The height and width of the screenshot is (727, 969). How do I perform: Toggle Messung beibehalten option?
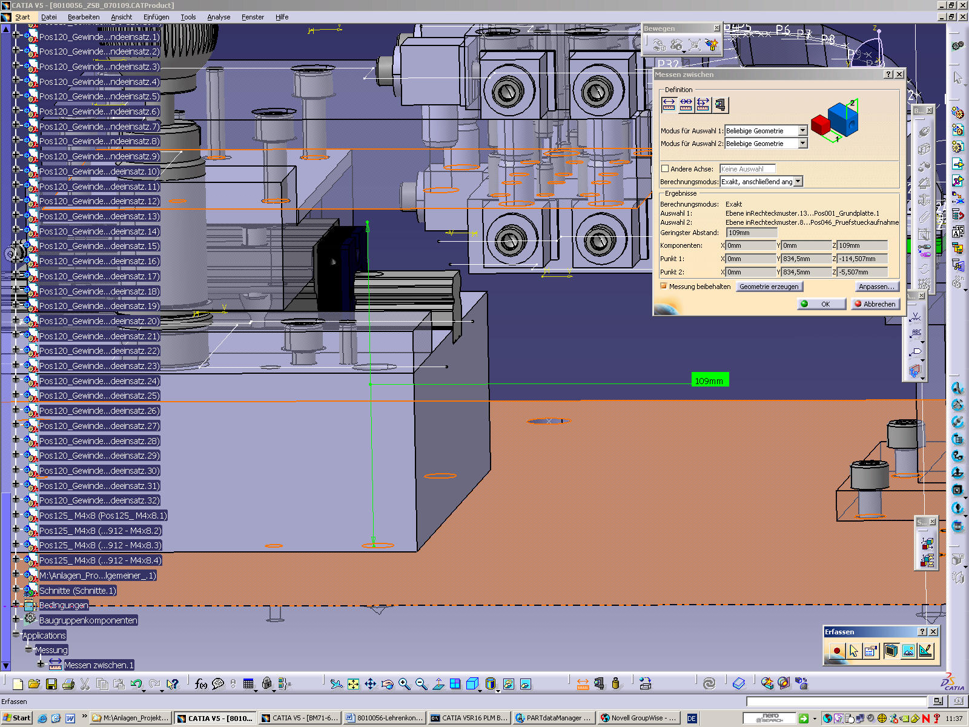[664, 286]
